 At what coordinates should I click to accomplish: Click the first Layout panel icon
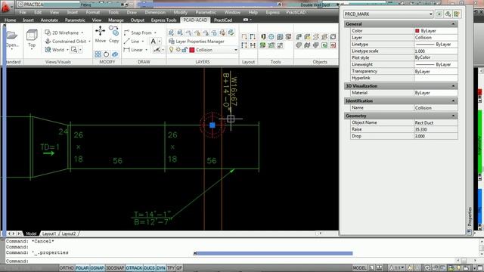click(244, 37)
